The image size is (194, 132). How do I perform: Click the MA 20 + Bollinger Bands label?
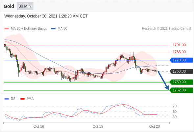(x=29, y=29)
